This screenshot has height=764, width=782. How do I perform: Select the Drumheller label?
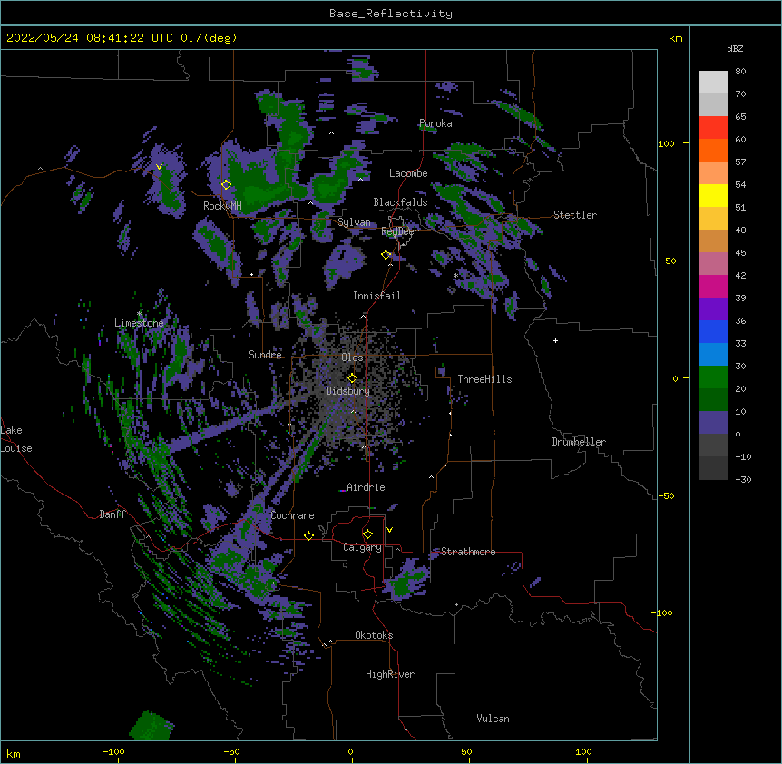[579, 442]
